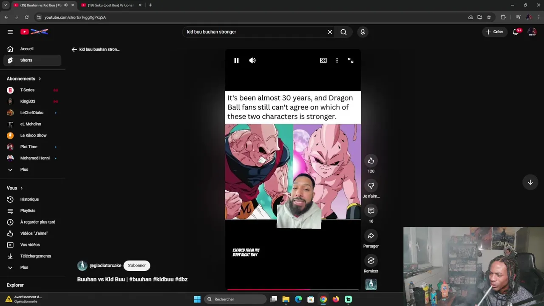This screenshot has width=544, height=306.
Task: Open the sound thumbnail for this Short
Action: 371,284
